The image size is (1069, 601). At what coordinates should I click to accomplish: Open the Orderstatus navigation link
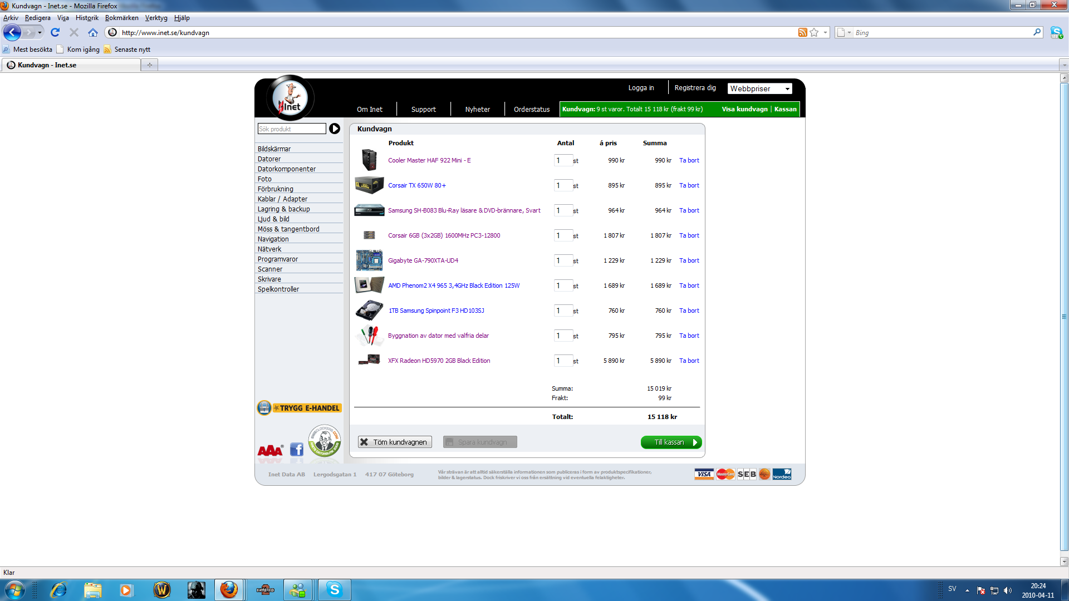(x=532, y=110)
